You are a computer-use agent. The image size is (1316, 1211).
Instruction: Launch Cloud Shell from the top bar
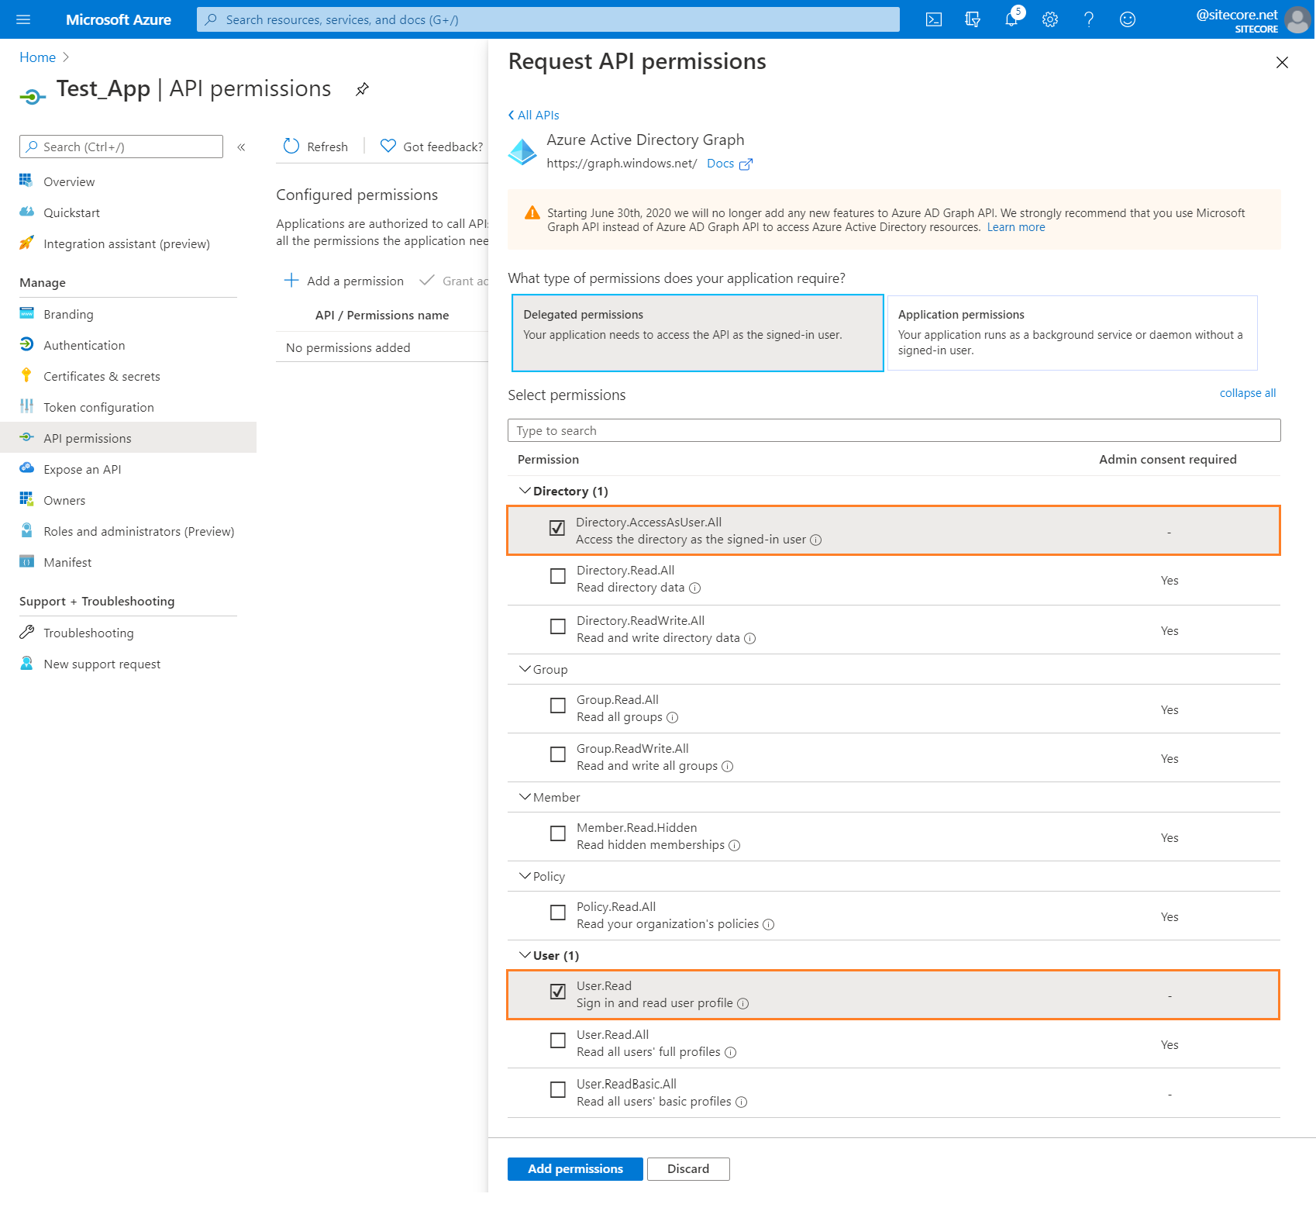pos(933,19)
